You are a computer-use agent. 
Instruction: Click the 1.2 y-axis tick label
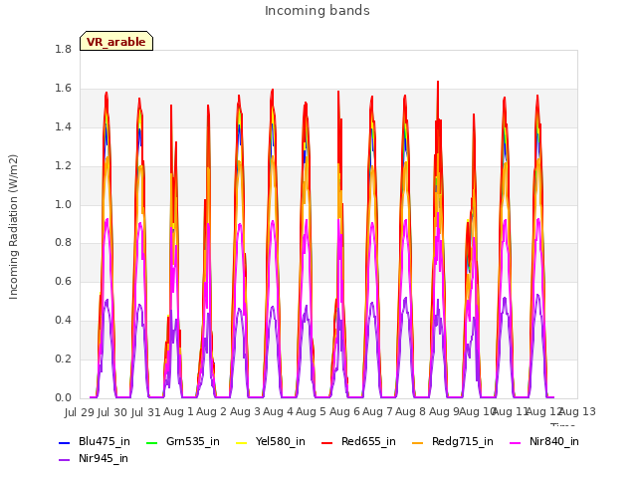tap(63, 166)
